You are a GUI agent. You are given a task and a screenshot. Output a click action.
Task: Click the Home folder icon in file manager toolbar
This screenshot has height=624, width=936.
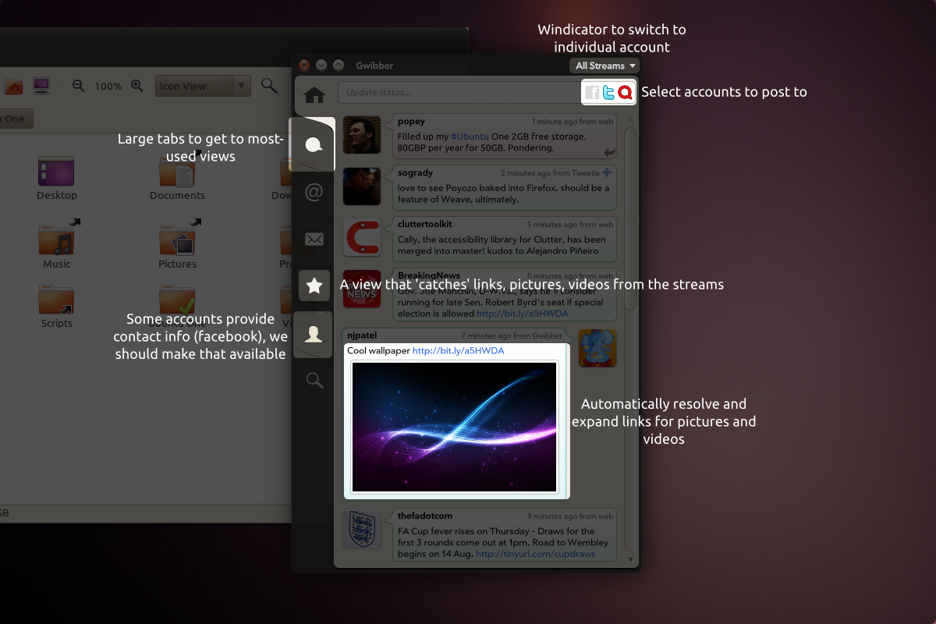point(13,87)
